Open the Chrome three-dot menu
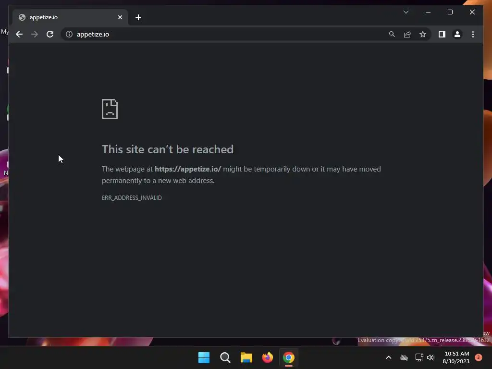 point(473,34)
